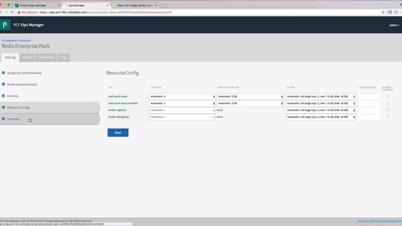Toggle Internet Connected checkbox for redis-pack-service-broker

(x=388, y=103)
